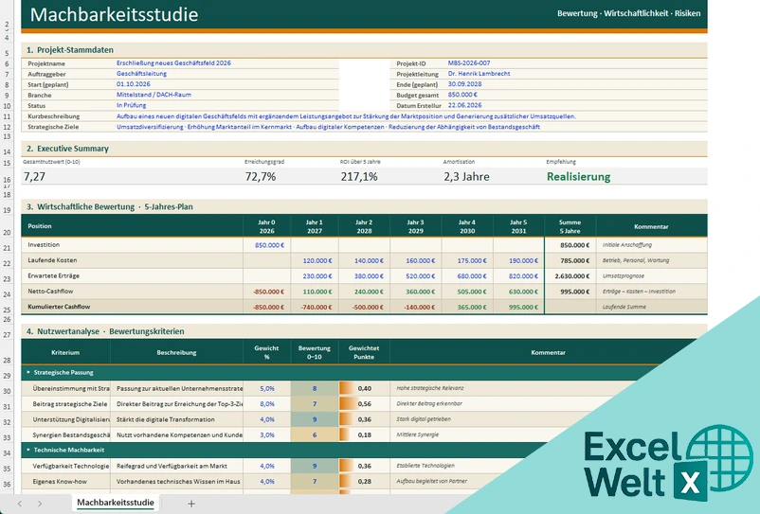Image resolution: width=760 pixels, height=514 pixels.
Task: Select Branche value Mittelstand / DACH-Raum
Action: click(154, 95)
